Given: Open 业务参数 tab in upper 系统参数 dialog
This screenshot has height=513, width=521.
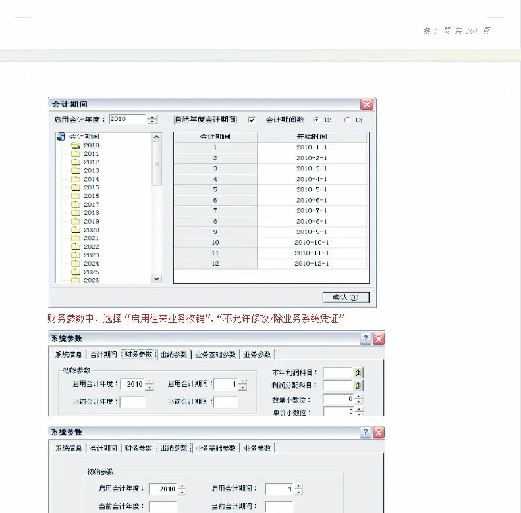Looking at the screenshot, I should (x=258, y=354).
